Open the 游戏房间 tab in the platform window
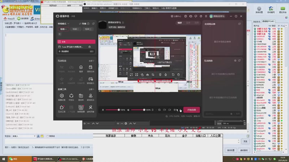 (x=23, y=19)
